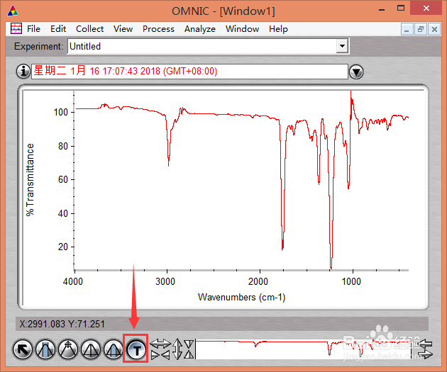Click the 2000 X-axis tick label
Screen dimensions: 447x372
click(x=258, y=281)
